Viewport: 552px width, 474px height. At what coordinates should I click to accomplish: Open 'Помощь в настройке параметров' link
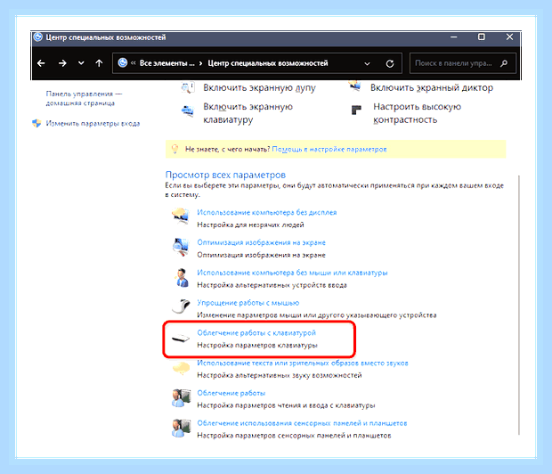pyautogui.click(x=329, y=150)
